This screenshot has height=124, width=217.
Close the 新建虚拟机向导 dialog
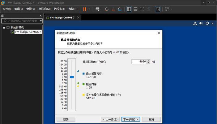(x=159, y=33)
